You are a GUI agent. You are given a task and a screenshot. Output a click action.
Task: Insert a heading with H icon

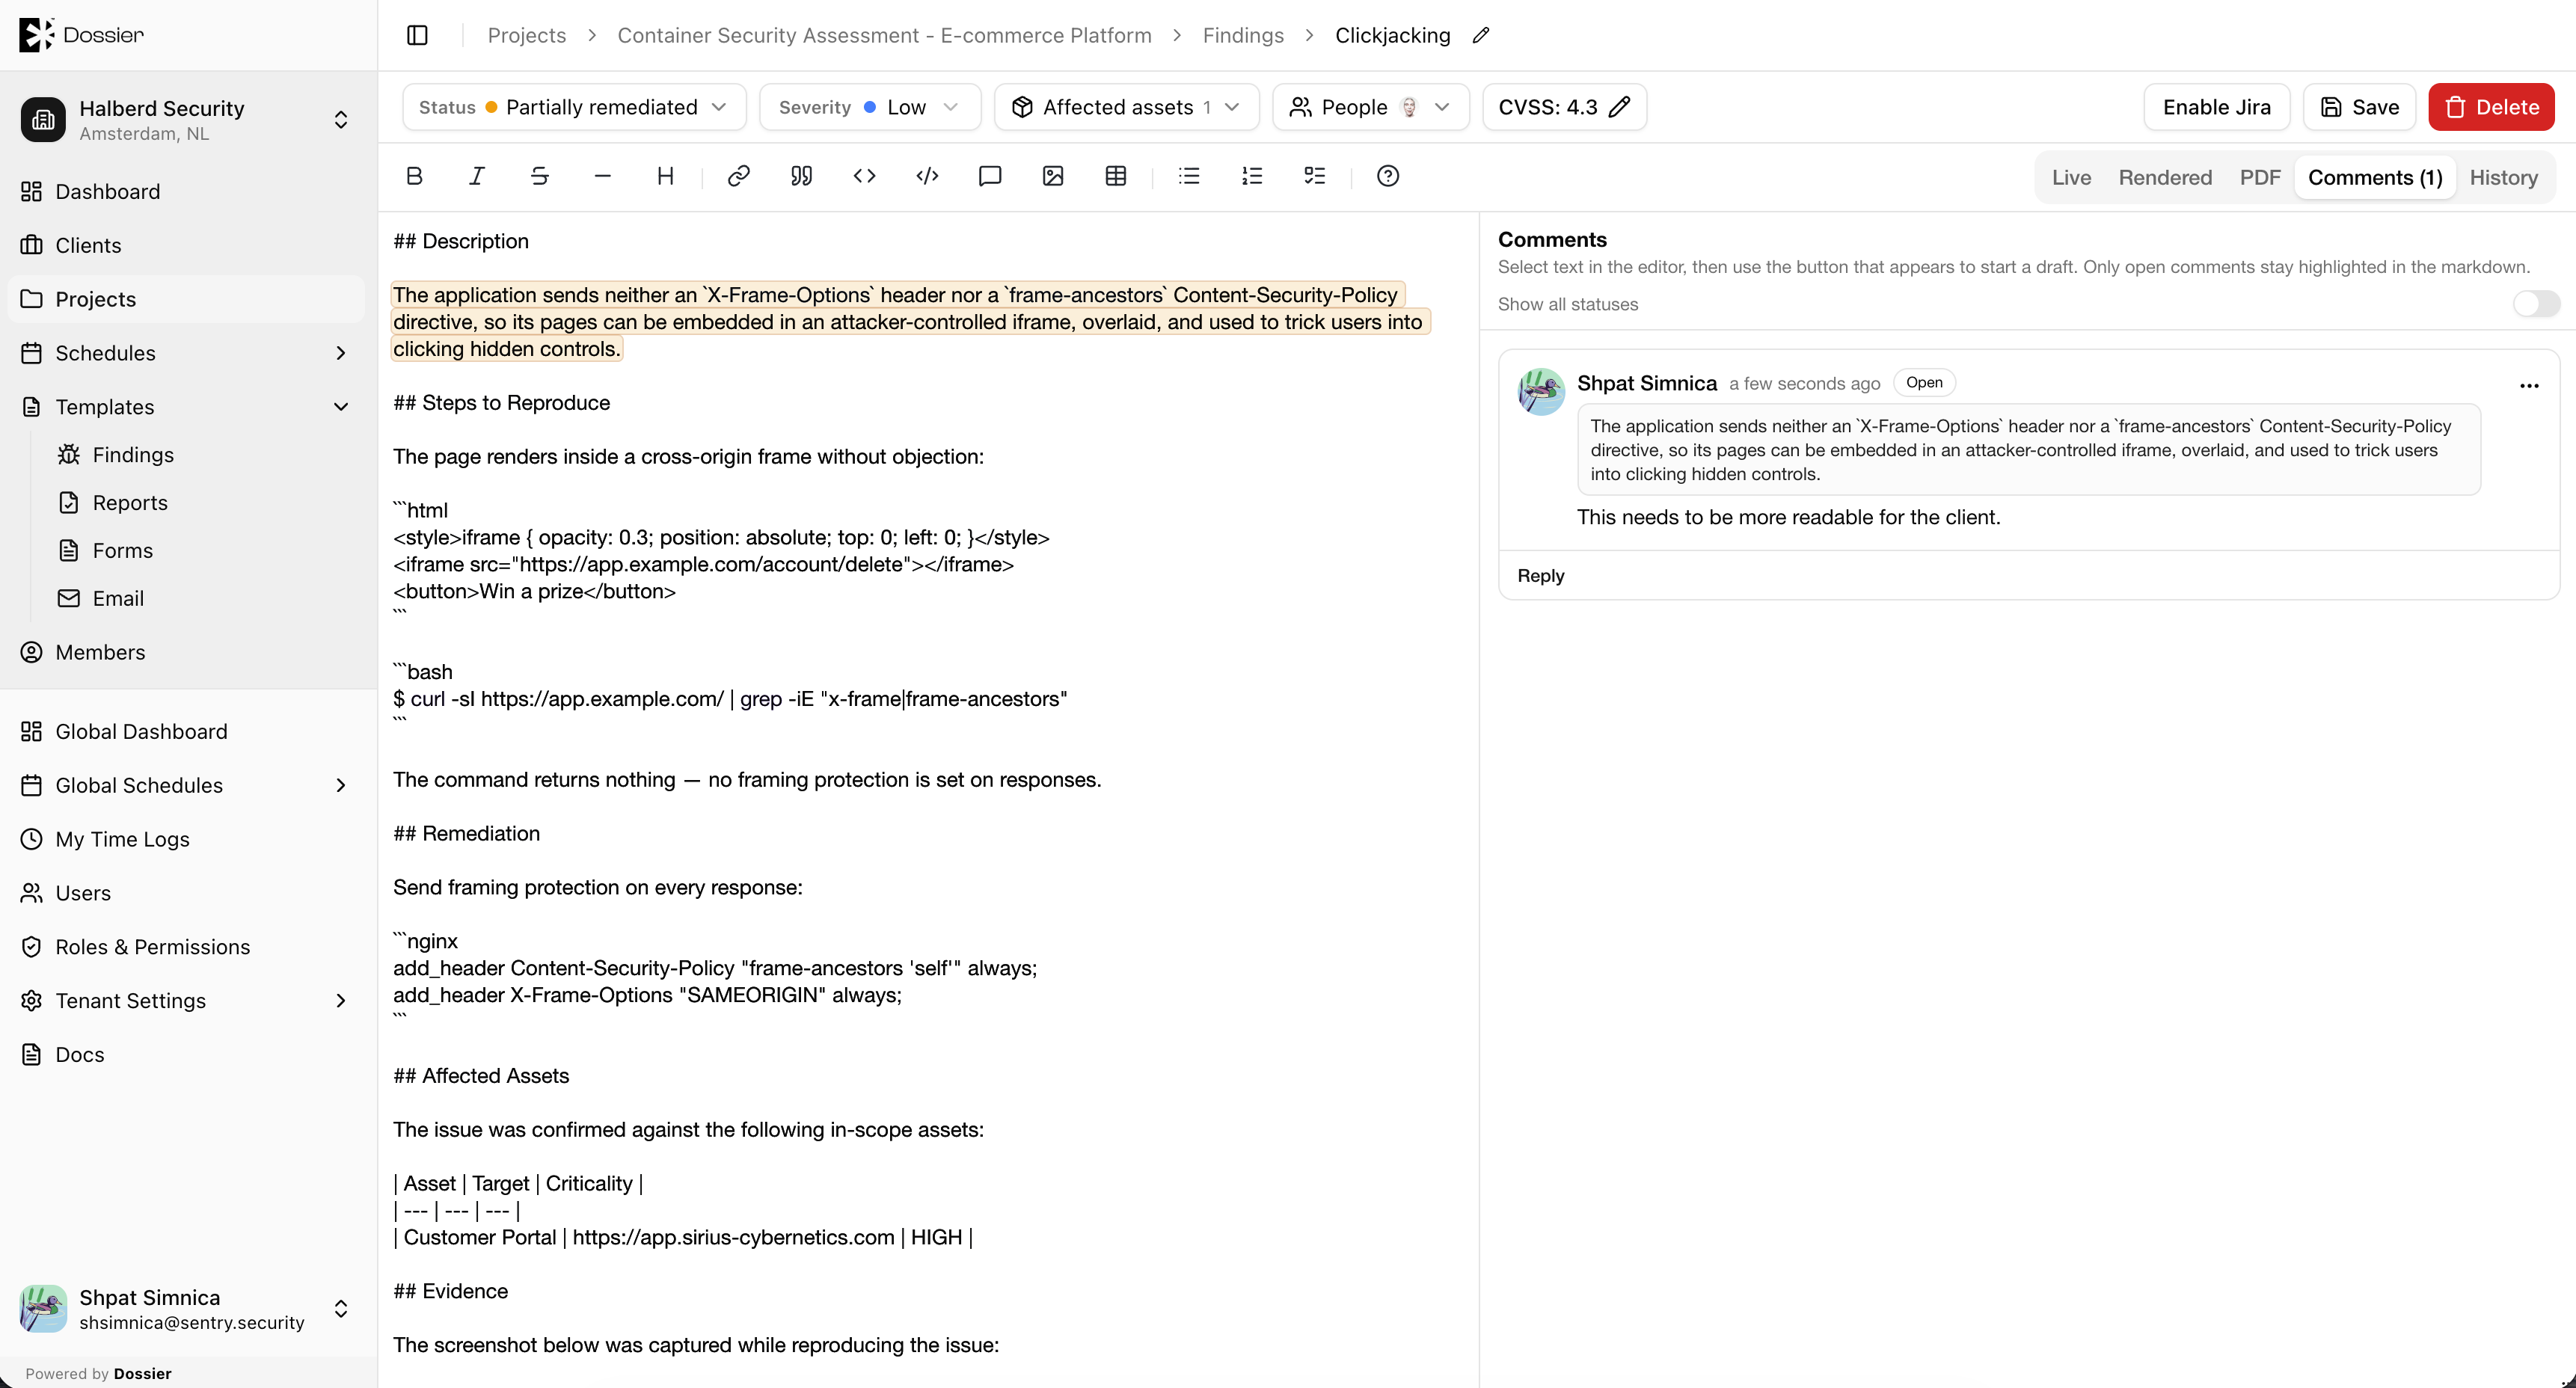tap(665, 176)
